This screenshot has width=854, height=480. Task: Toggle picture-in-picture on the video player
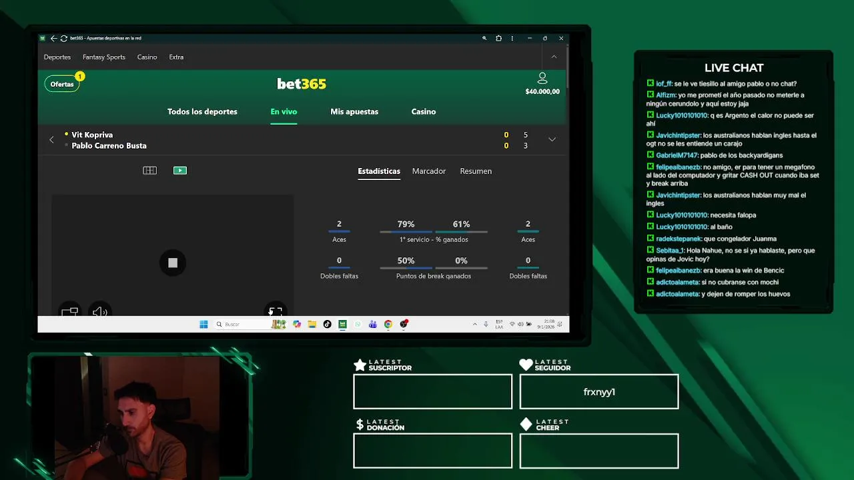(x=69, y=311)
